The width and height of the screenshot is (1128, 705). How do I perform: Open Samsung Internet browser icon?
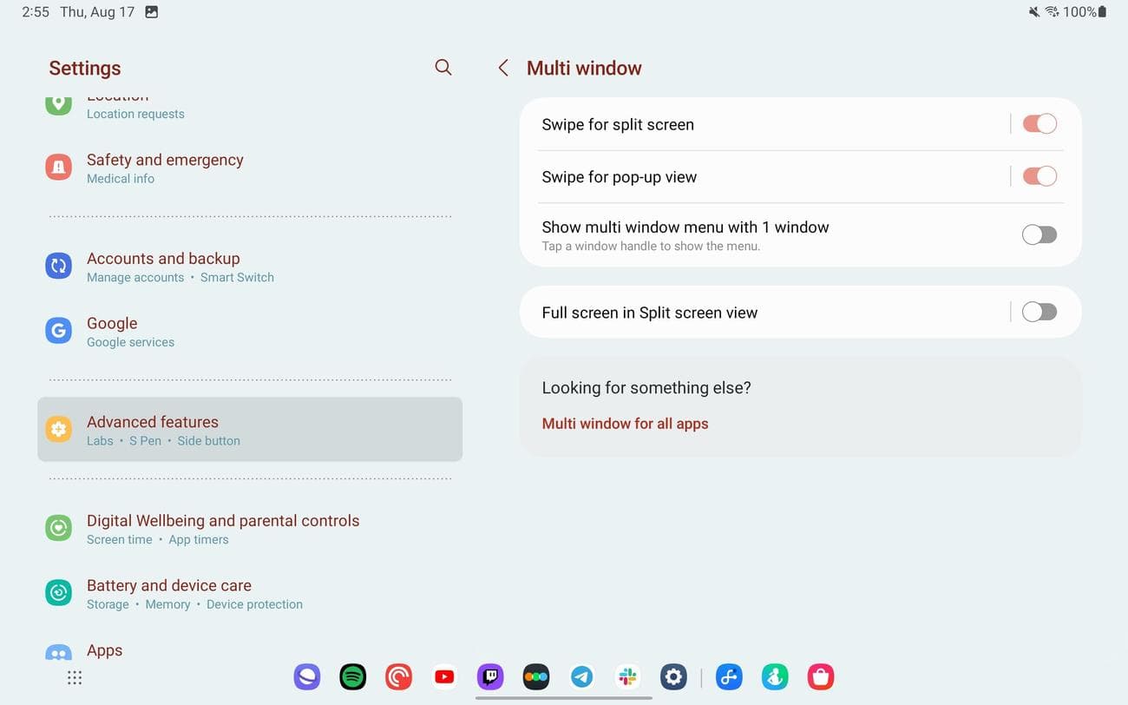pos(307,677)
